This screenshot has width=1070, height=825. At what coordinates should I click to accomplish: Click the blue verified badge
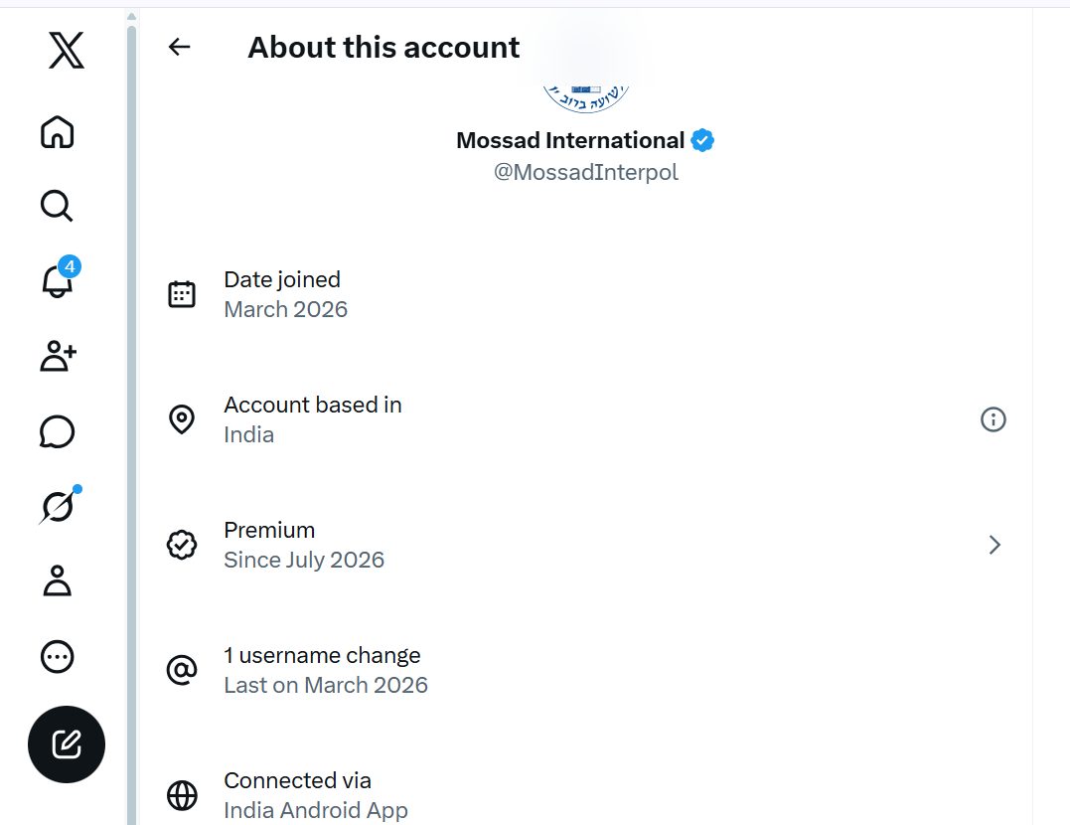(702, 140)
